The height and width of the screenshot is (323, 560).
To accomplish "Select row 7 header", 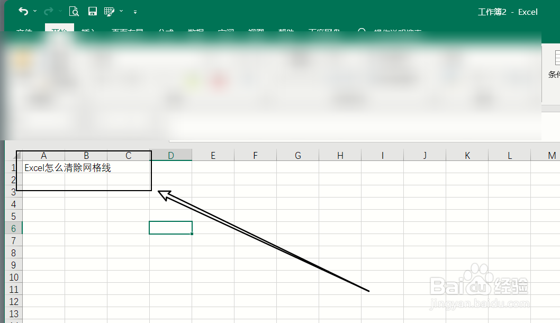I will pos(14,240).
